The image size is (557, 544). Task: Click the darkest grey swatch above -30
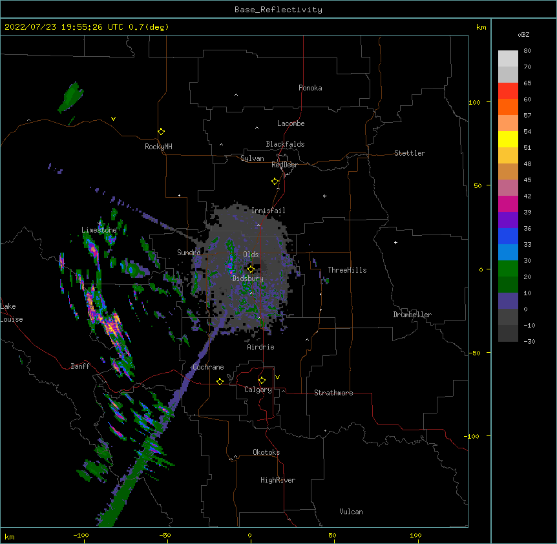coord(508,333)
